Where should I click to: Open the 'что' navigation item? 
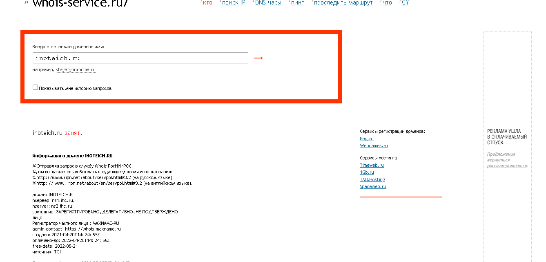click(386, 2)
